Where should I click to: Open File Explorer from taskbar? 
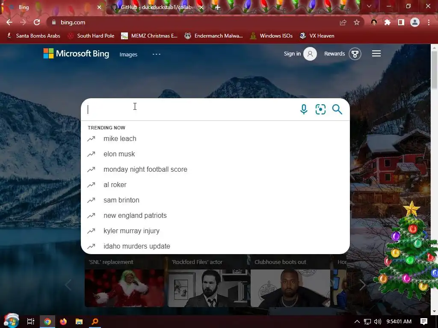point(79,322)
